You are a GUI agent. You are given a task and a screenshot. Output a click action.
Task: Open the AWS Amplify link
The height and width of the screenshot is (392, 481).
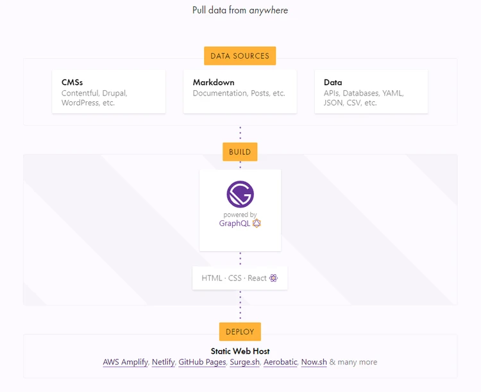coord(126,362)
